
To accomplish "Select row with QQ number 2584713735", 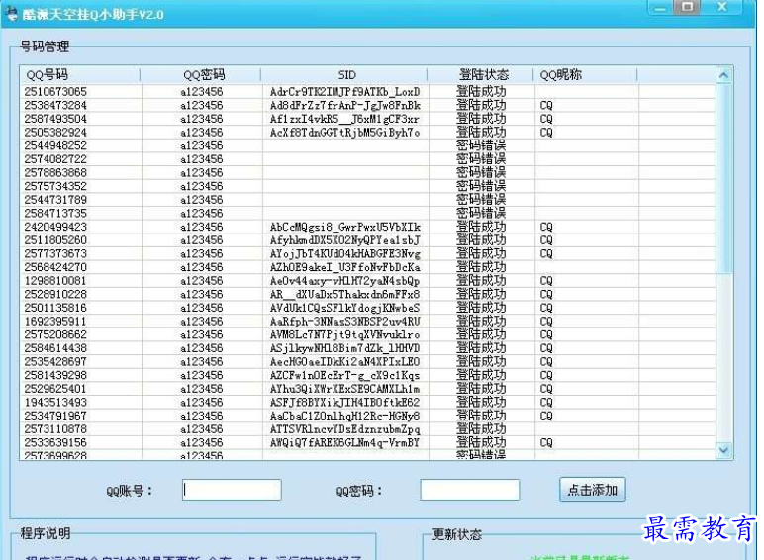I will [368, 214].
